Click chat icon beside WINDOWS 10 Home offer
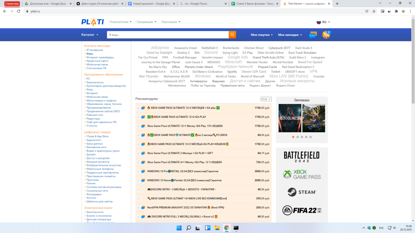This screenshot has width=415, height=233. pyautogui.click(x=143, y=180)
